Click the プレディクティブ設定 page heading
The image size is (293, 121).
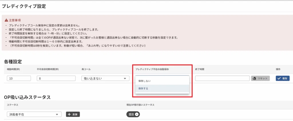24,6
